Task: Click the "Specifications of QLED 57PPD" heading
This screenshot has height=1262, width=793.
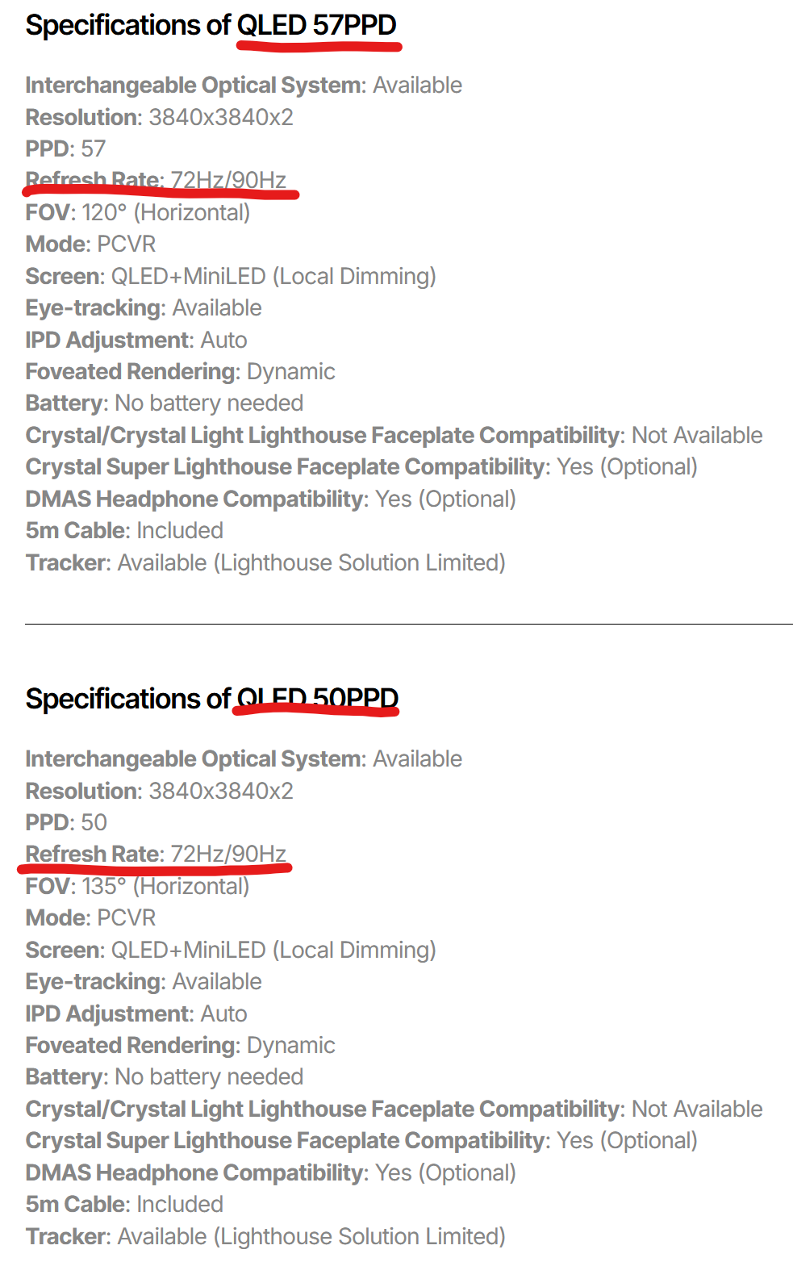Action: [x=211, y=26]
